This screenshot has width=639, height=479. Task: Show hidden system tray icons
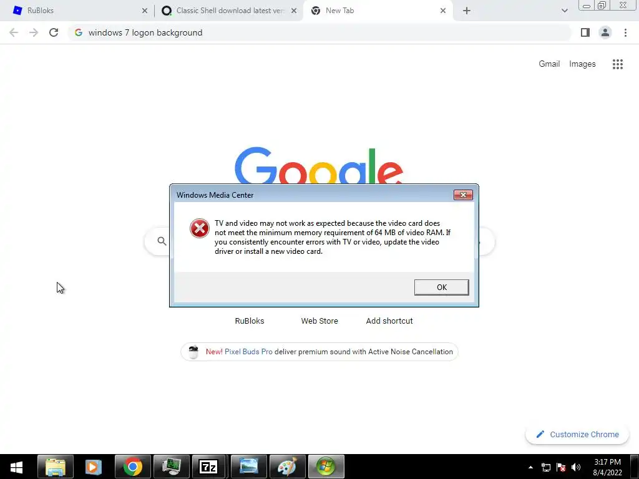click(x=530, y=467)
